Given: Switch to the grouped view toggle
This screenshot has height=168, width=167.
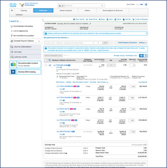Looking at the screenshot, I should pos(145,56).
